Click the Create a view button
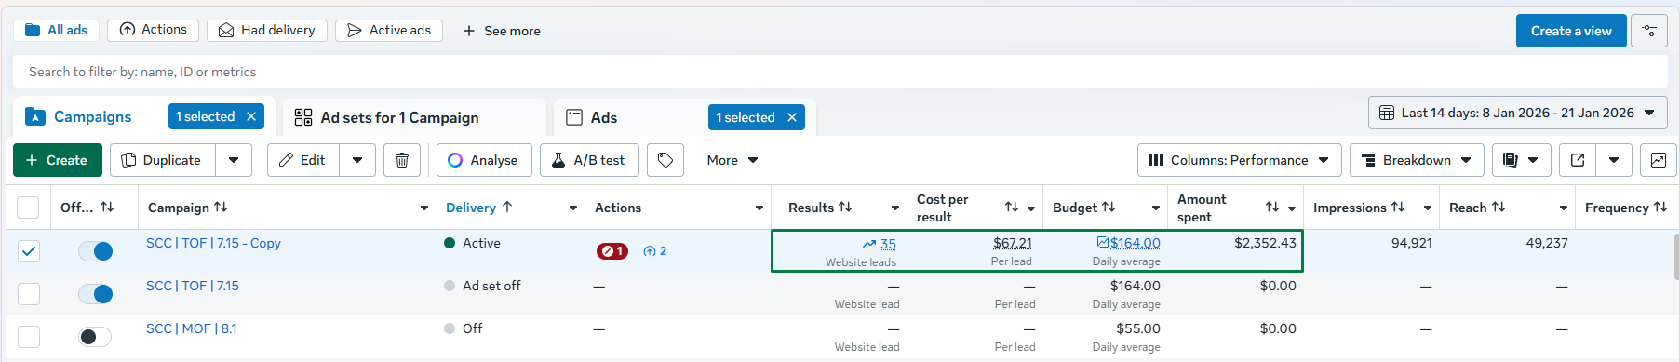Viewport: 1680px width, 362px height. 1571,31
